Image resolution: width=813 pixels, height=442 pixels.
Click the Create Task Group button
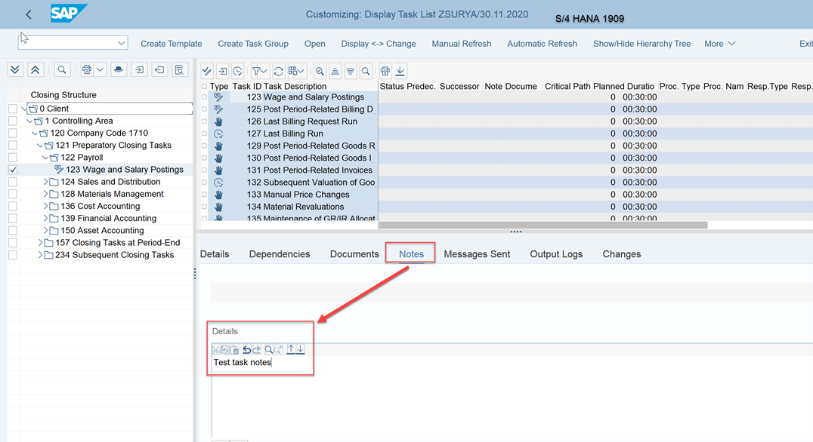click(x=253, y=44)
